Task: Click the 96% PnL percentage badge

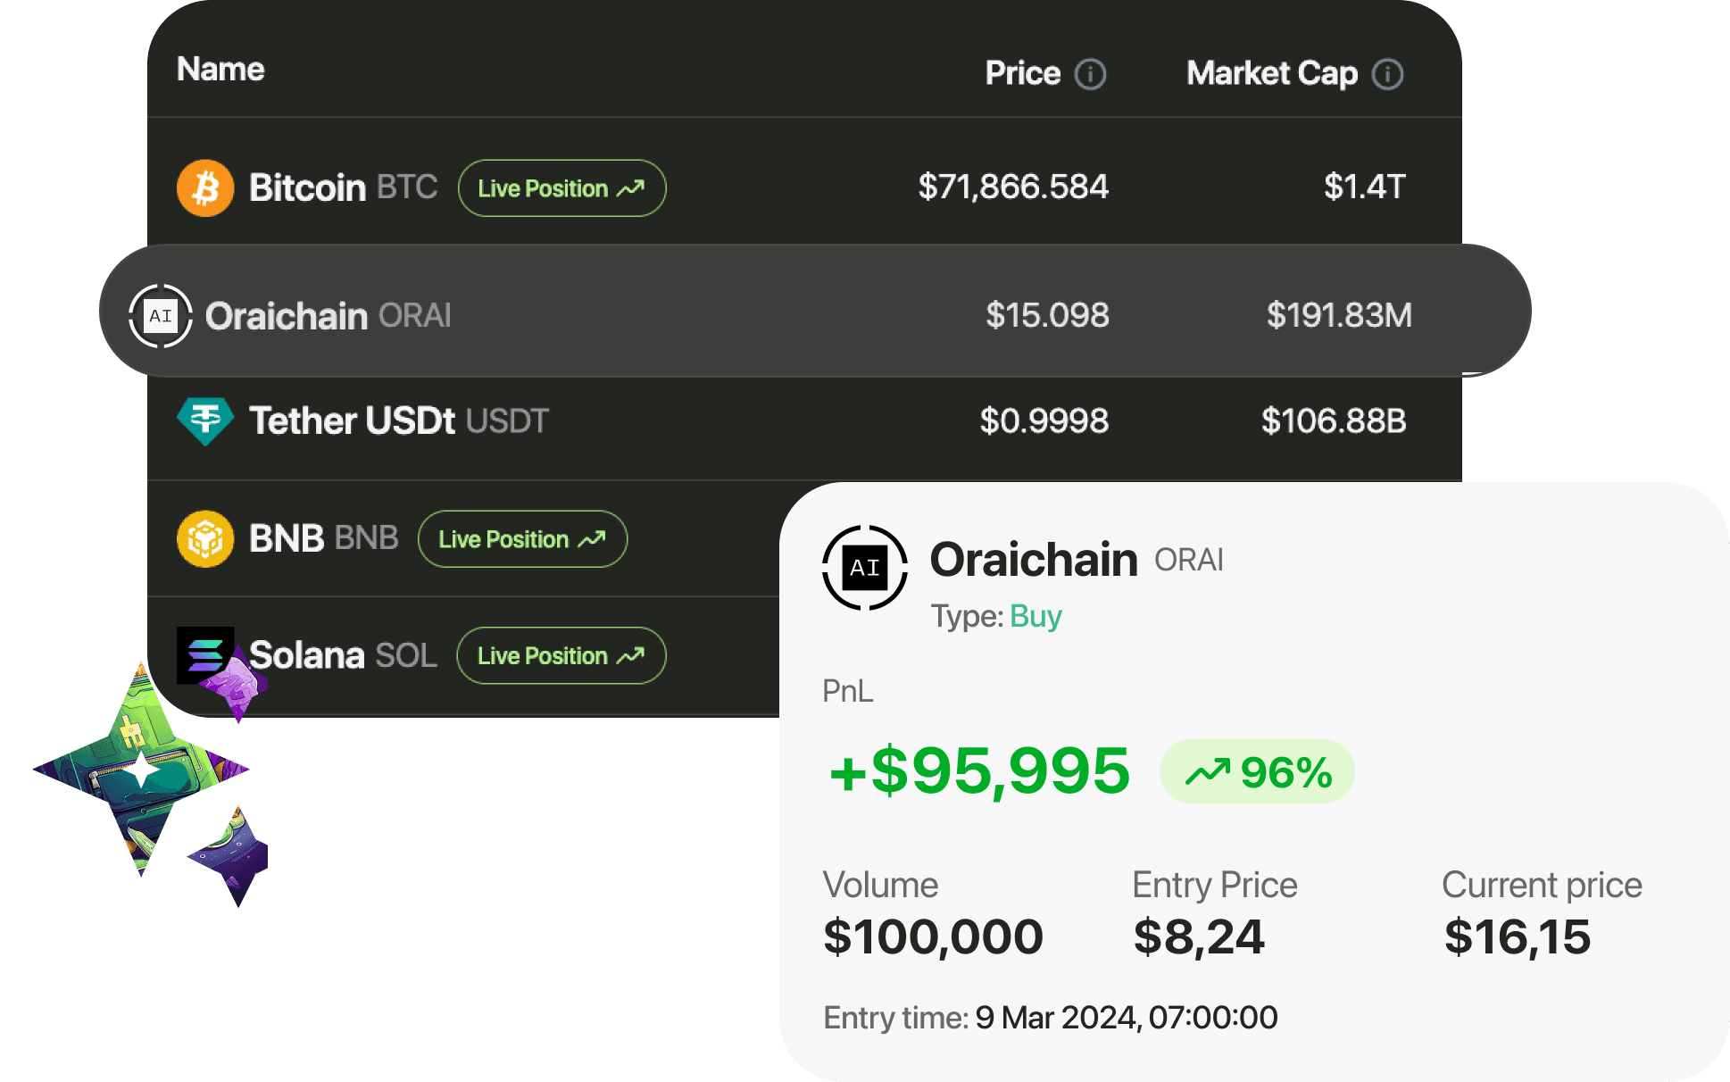Action: pyautogui.click(x=1257, y=771)
